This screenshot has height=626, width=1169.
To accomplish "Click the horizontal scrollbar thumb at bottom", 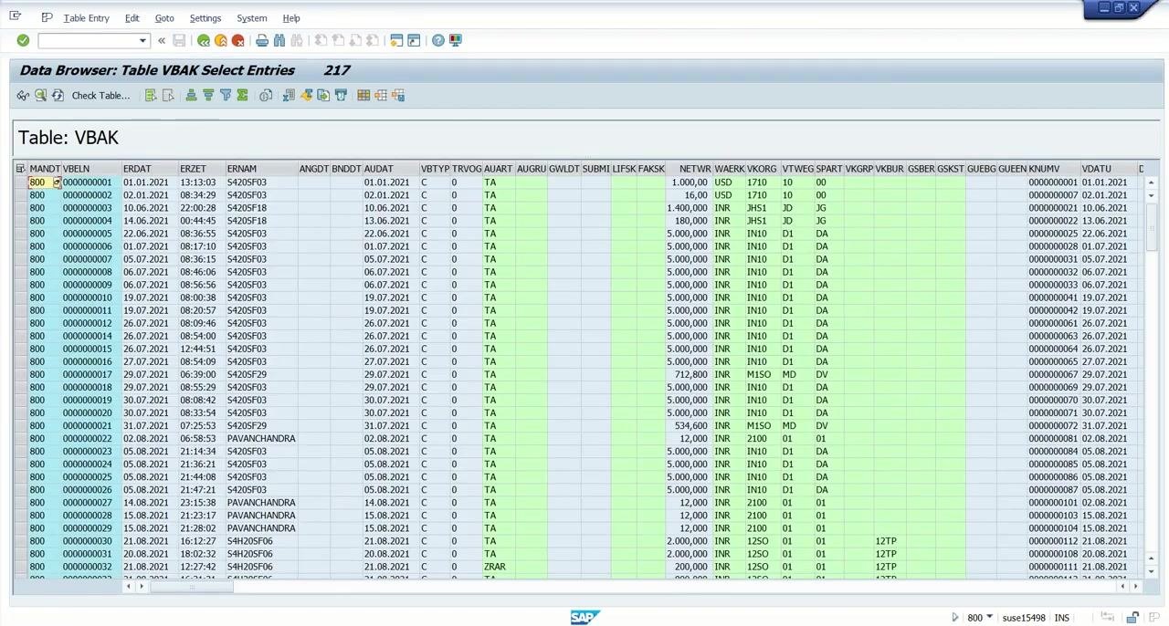I will tap(192, 587).
